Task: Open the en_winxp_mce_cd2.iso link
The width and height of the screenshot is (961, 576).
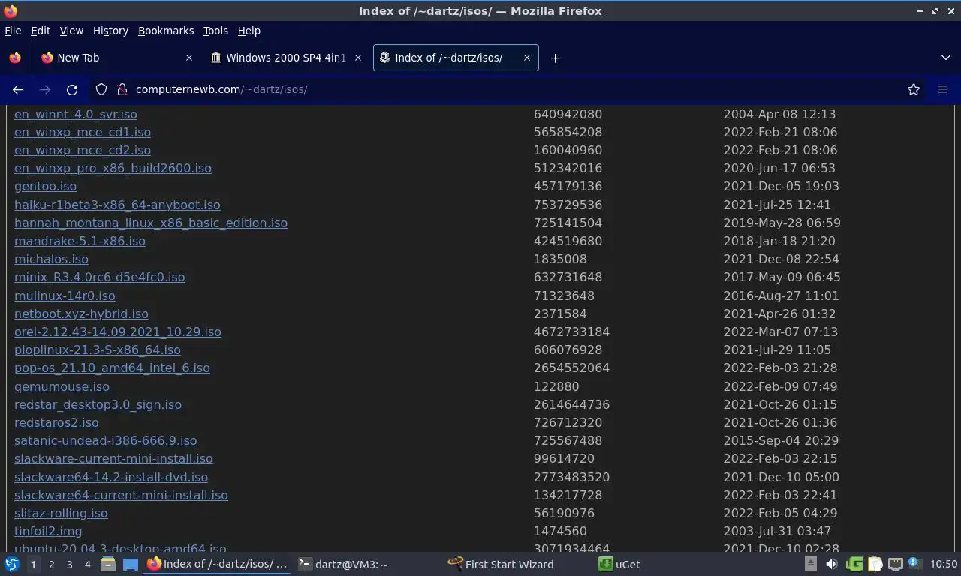Action: pyautogui.click(x=83, y=151)
